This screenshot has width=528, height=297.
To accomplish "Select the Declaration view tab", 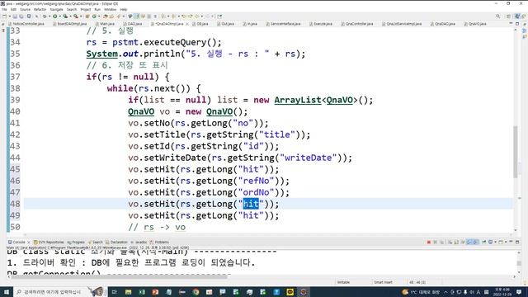I will [x=116, y=242].
